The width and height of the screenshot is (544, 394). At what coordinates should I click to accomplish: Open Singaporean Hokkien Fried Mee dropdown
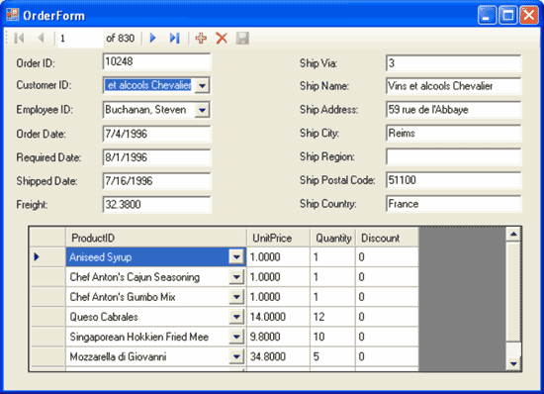pos(236,337)
